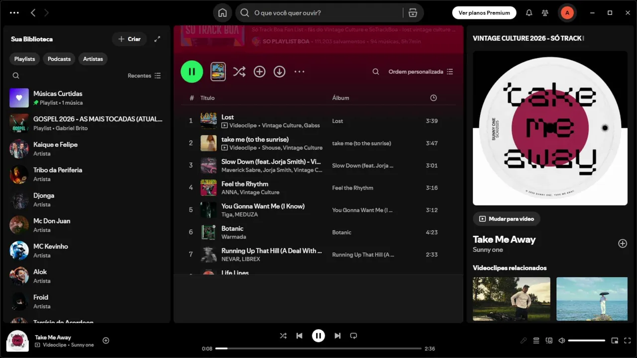The width and height of the screenshot is (637, 358).
Task: Save playlist to your library
Action: (x=259, y=72)
